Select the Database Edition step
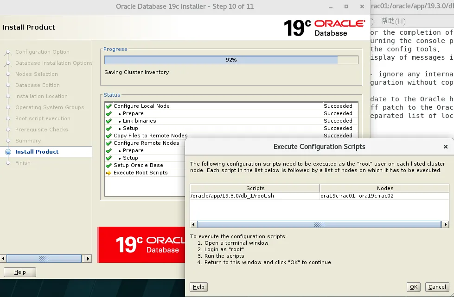This screenshot has height=297, width=454. pos(38,85)
